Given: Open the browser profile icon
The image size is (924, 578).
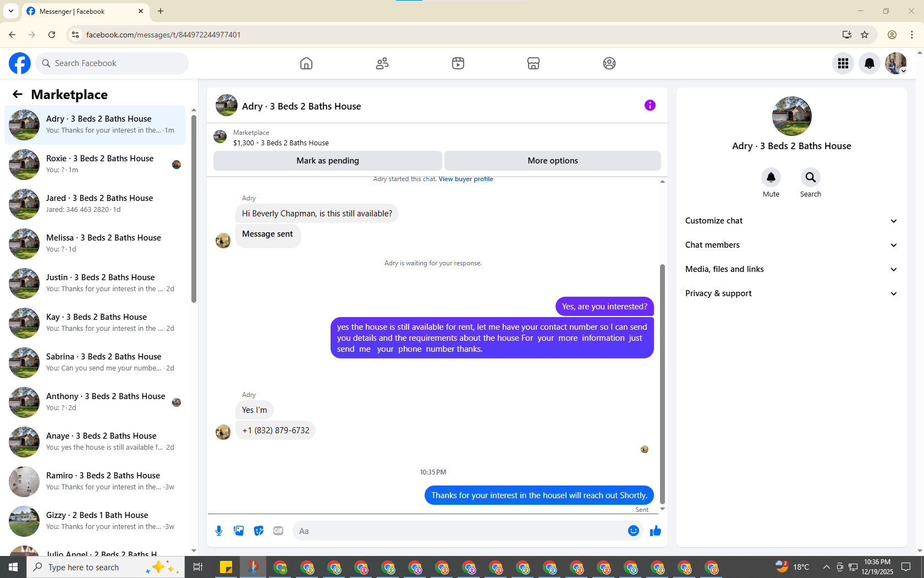Looking at the screenshot, I should click(x=892, y=35).
